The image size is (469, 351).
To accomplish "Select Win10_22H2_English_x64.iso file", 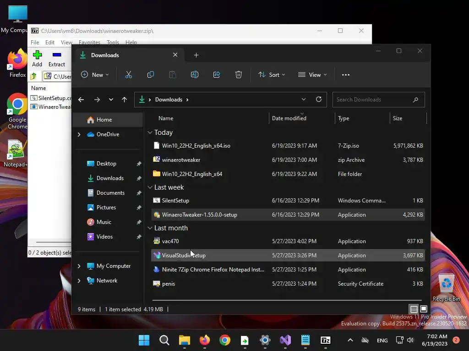I will coord(288,146).
